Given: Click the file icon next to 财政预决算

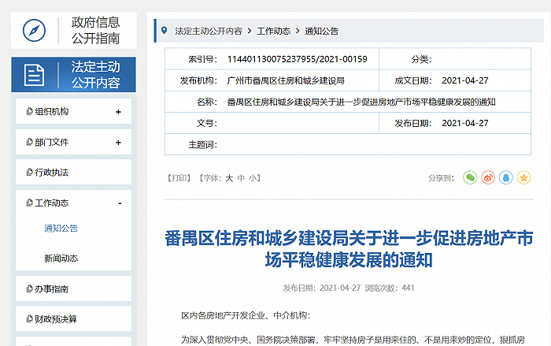Looking at the screenshot, I should click(30, 319).
